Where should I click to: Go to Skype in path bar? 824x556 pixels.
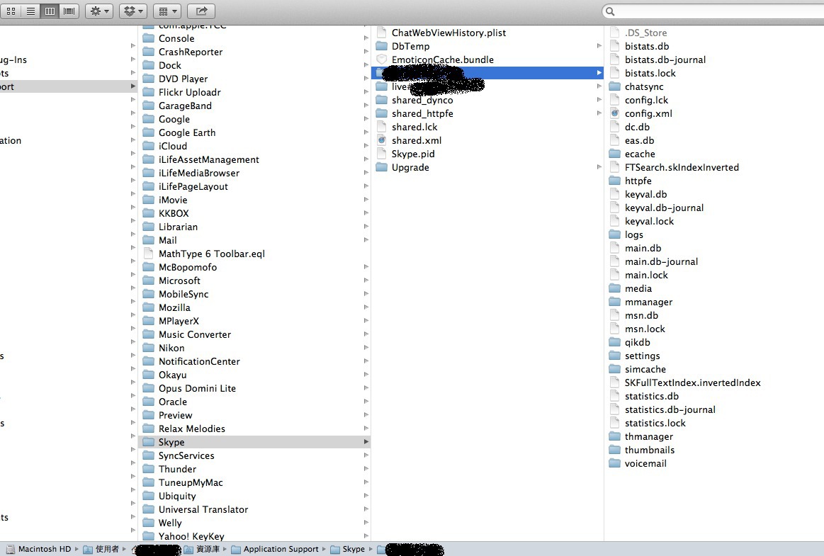coord(347,549)
